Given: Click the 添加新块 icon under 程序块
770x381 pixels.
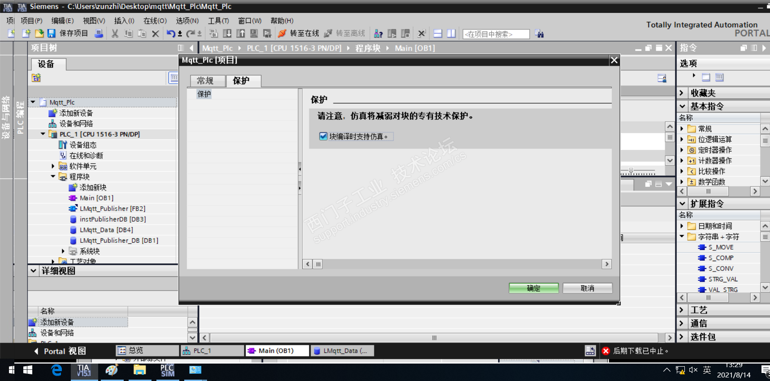Looking at the screenshot, I should pos(73,187).
